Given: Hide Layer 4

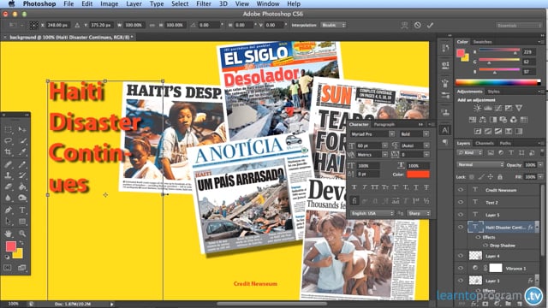Looking at the screenshot, I should coord(461,256).
